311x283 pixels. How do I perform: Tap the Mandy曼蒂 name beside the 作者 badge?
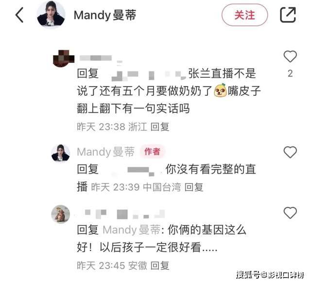click(106, 152)
